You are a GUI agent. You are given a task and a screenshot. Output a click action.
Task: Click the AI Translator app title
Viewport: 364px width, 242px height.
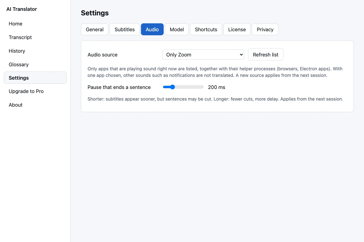coord(22,9)
